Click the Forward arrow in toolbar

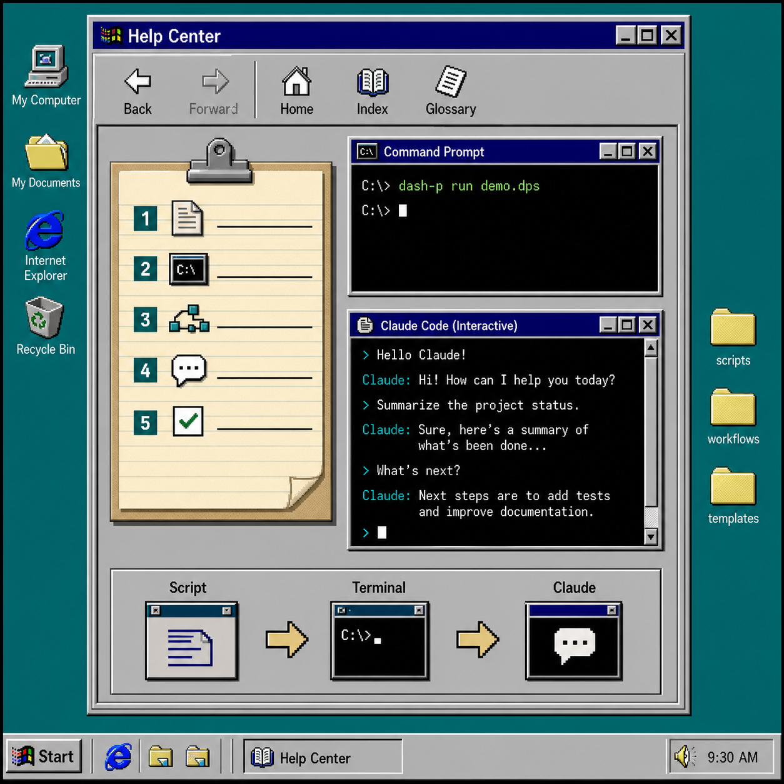pos(214,91)
